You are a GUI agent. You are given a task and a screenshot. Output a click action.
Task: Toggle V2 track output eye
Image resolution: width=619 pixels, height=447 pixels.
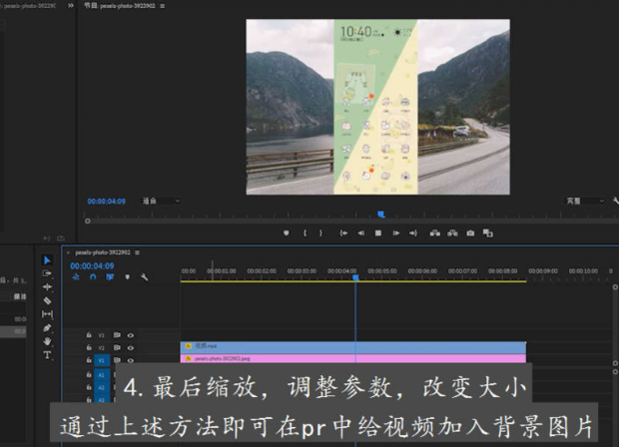click(x=130, y=348)
